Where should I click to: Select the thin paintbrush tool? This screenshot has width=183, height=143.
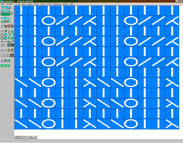click(9, 31)
